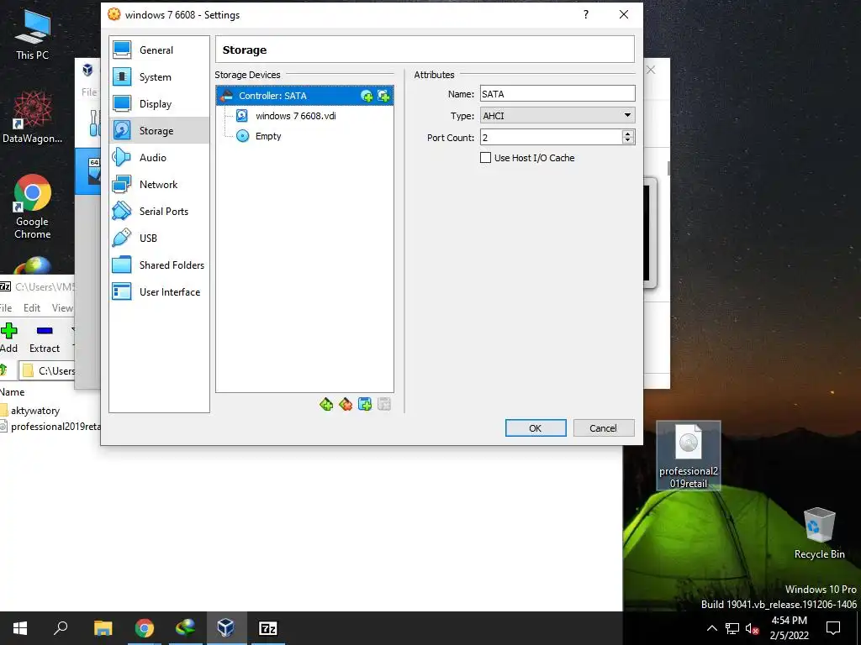Image resolution: width=861 pixels, height=645 pixels.
Task: Select the DataWagon desktop shortcut
Action: coord(33,117)
